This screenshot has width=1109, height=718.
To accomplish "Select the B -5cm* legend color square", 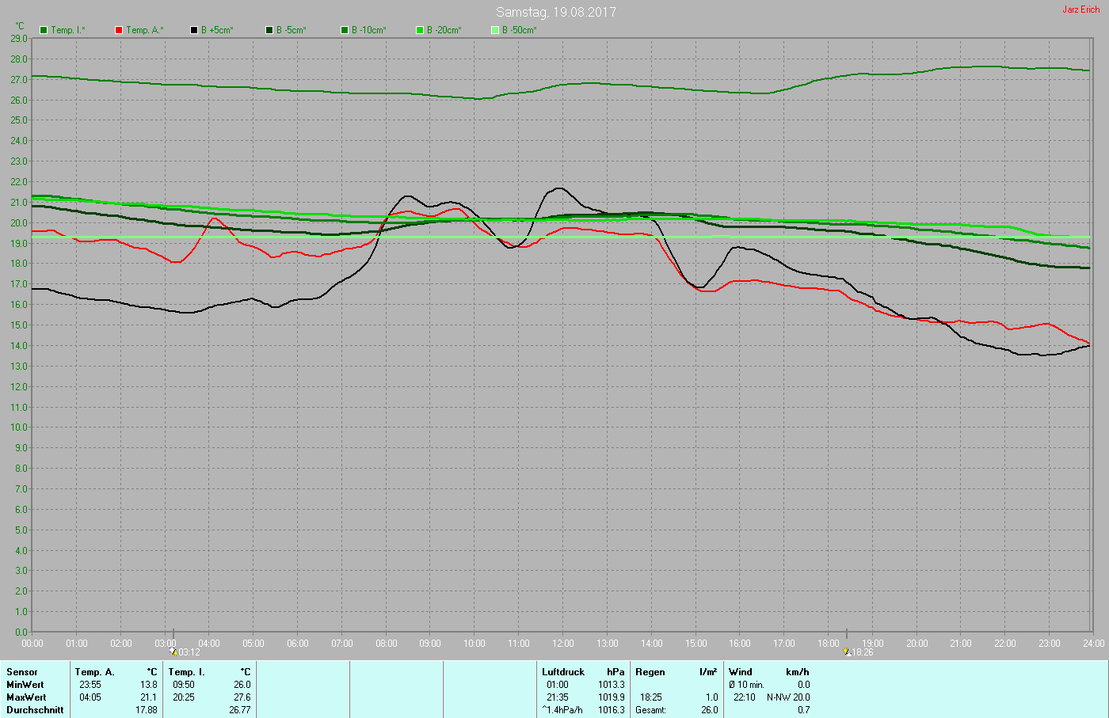I will click(269, 30).
